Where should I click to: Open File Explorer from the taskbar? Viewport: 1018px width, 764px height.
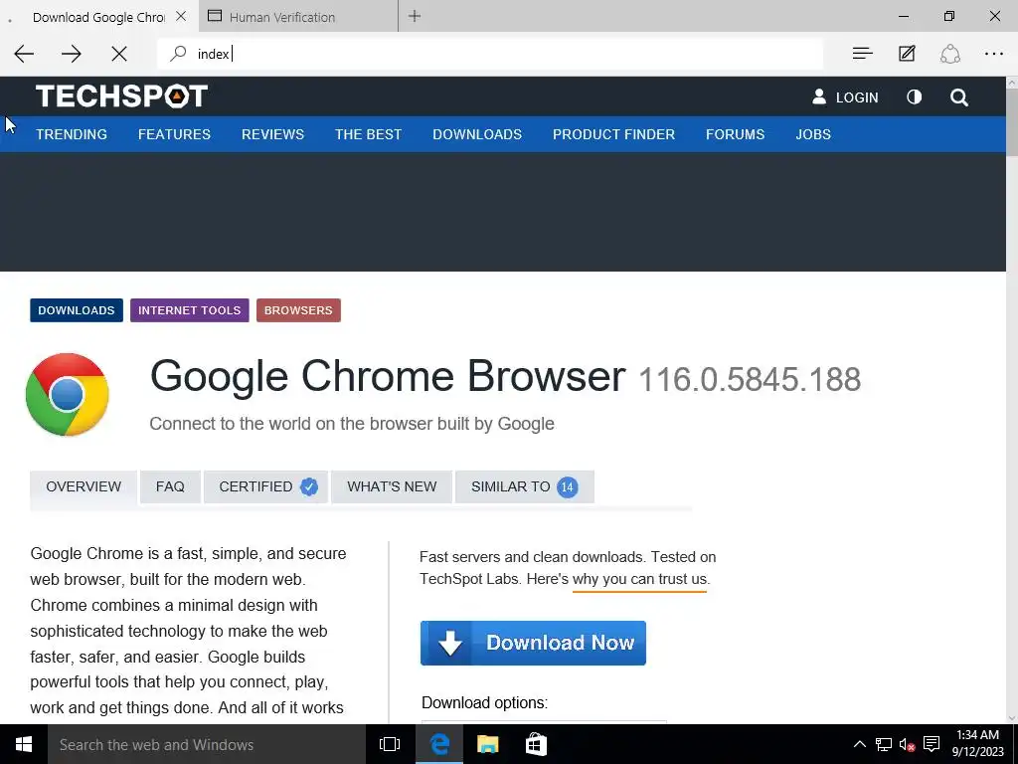pyautogui.click(x=487, y=744)
